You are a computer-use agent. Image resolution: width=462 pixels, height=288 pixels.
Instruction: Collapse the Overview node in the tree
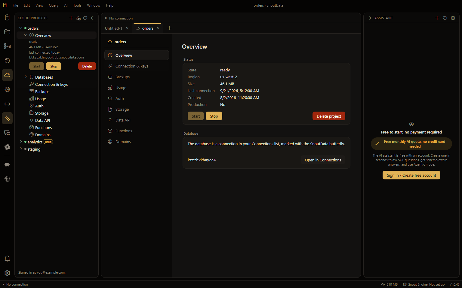click(26, 35)
